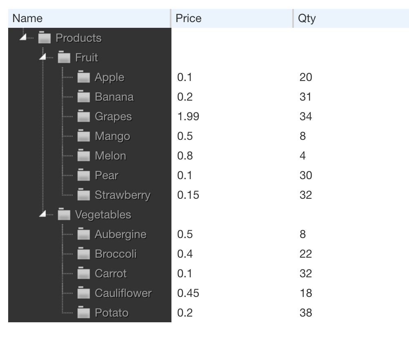Select the Carrot row label
This screenshot has width=409, height=346.
111,274
